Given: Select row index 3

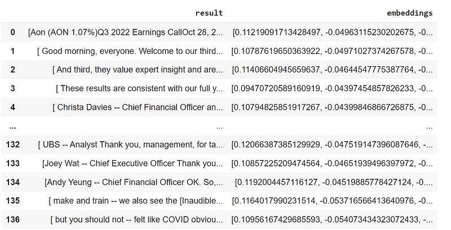Looking at the screenshot, I should (12, 88).
